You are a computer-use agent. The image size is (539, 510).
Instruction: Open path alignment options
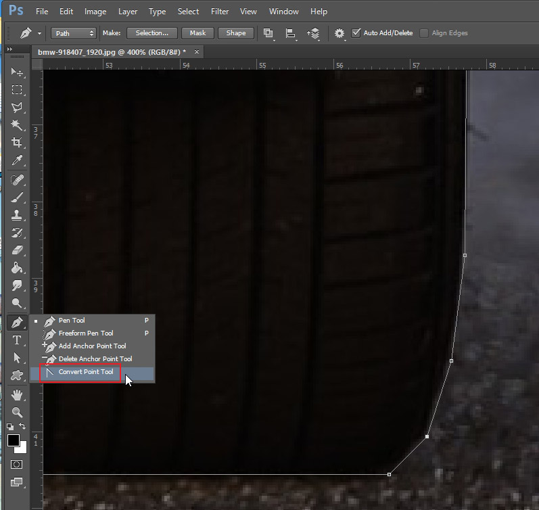[x=291, y=33]
